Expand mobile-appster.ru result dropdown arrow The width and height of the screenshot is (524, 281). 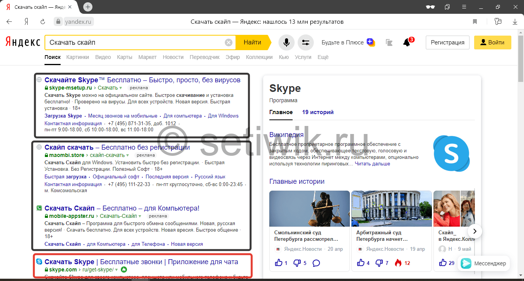click(140, 216)
